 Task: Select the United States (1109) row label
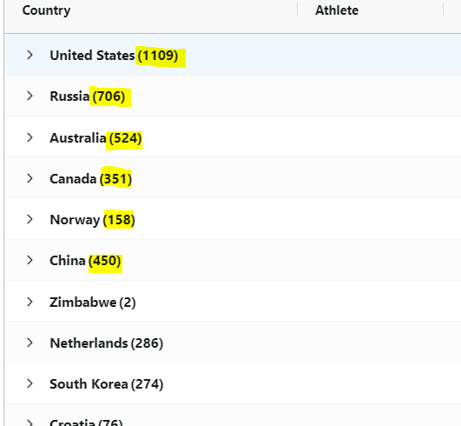(114, 56)
